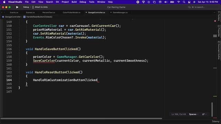Open the View menu
This screenshot has height=124, width=221.
click(41, 2)
